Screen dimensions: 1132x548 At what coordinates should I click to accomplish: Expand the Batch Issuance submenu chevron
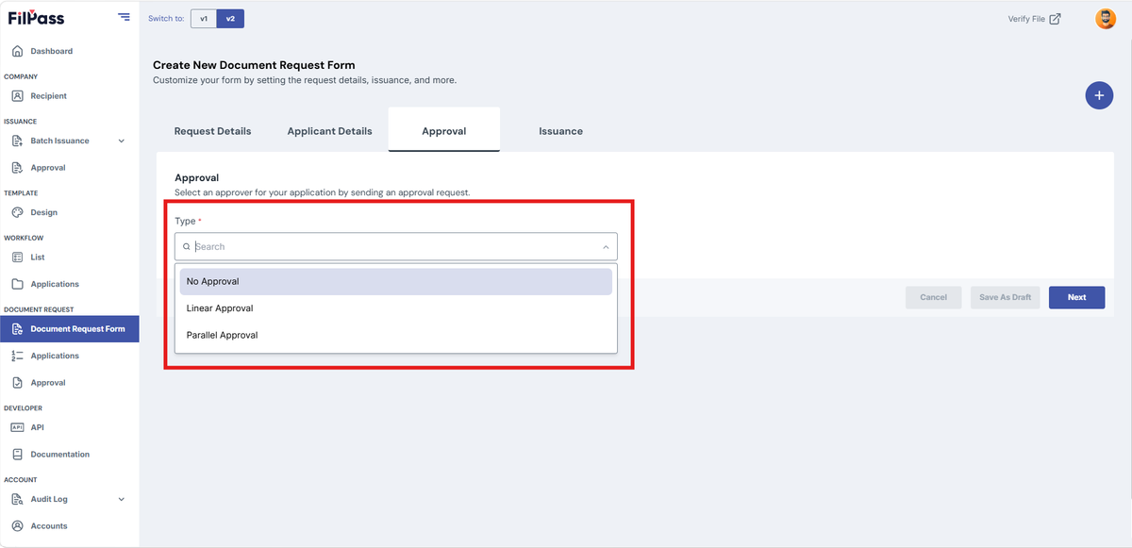(x=121, y=141)
